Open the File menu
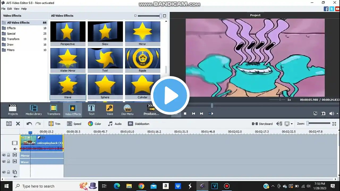The width and height of the screenshot is (340, 191). point(3,9)
